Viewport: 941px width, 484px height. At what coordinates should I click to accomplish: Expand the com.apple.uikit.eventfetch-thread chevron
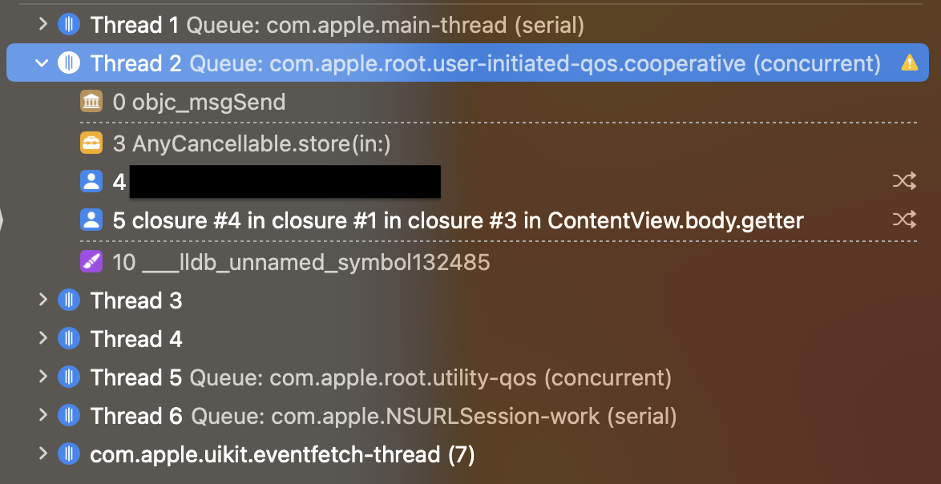pos(43,454)
